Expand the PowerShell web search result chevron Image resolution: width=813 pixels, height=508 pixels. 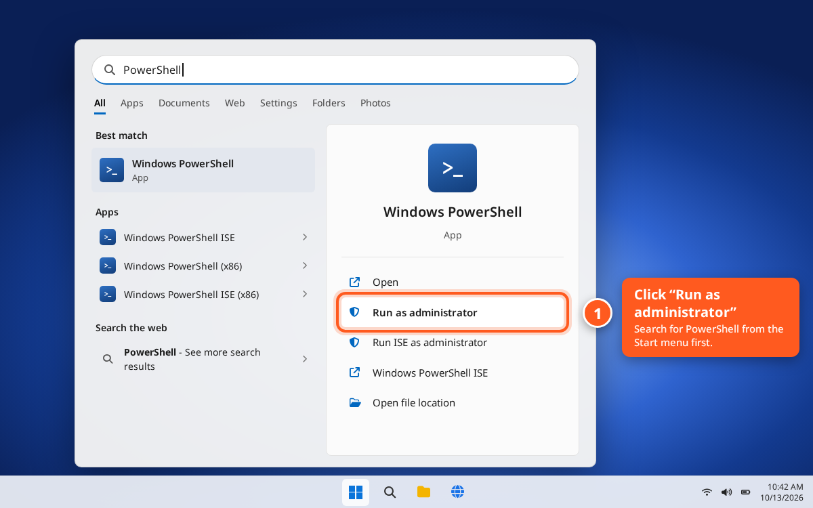(305, 359)
